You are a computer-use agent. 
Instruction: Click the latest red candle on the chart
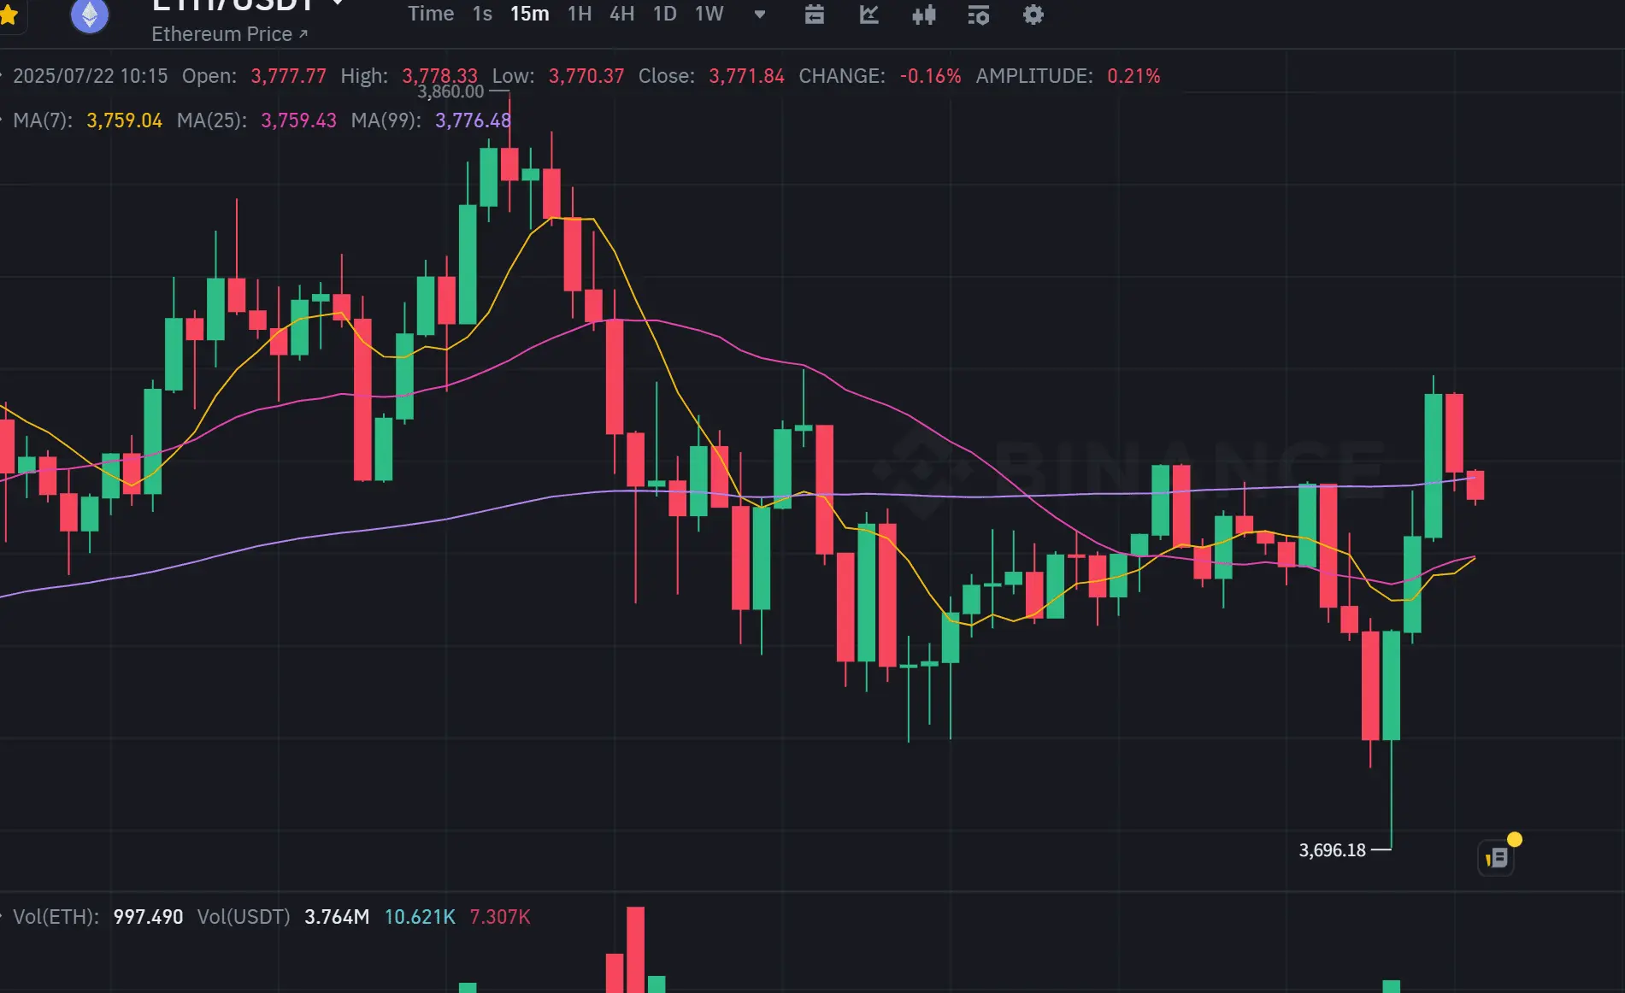(x=1475, y=485)
